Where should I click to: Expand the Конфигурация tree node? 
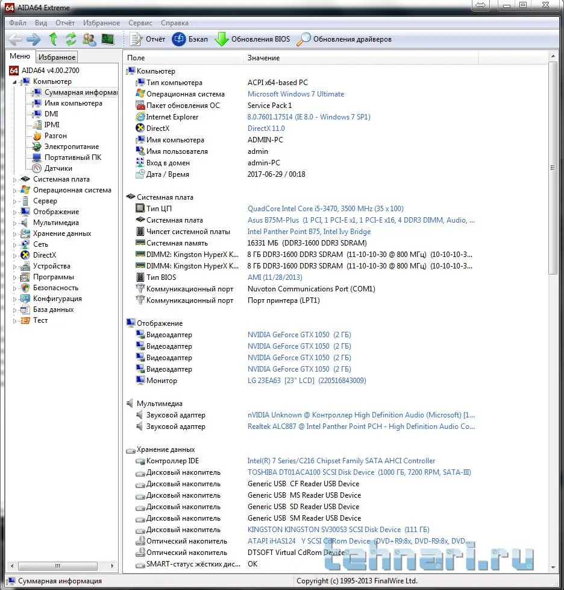(14, 299)
